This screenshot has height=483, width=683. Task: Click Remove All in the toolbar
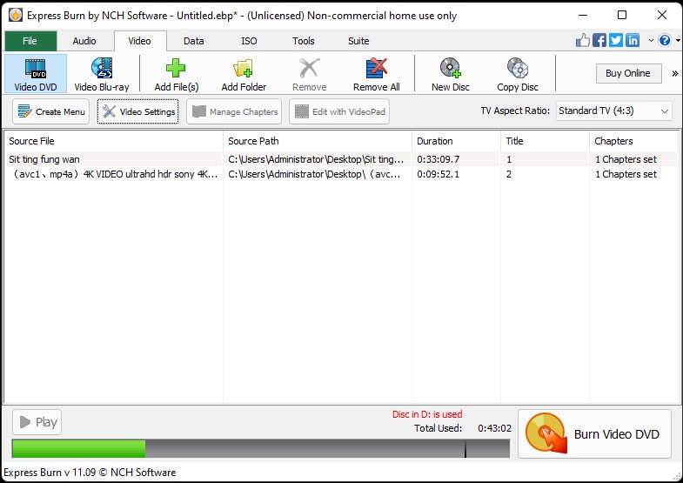pos(376,73)
